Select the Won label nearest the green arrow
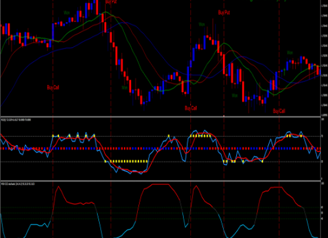The image size is (328, 238). click(290, 52)
